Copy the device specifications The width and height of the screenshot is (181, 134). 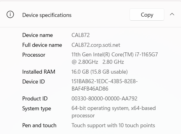pos(147,14)
